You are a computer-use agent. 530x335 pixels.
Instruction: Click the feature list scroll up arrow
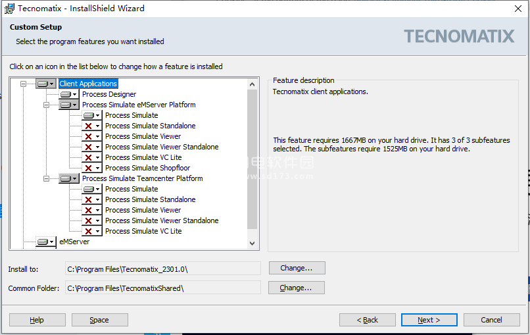pos(252,84)
